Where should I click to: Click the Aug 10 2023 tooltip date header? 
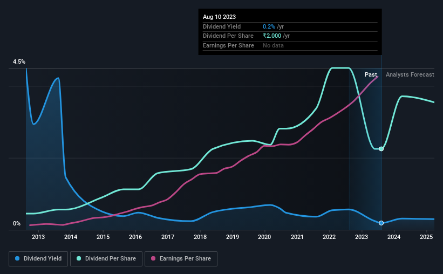tap(219, 17)
